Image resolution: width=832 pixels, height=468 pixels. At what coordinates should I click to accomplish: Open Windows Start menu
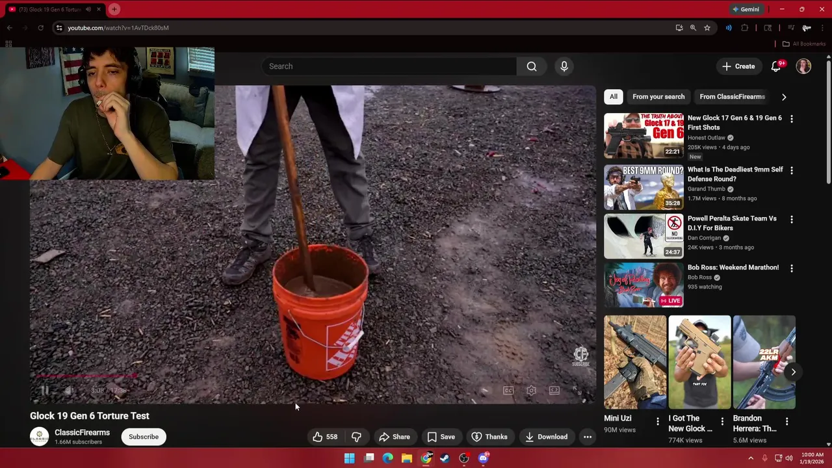(350, 458)
